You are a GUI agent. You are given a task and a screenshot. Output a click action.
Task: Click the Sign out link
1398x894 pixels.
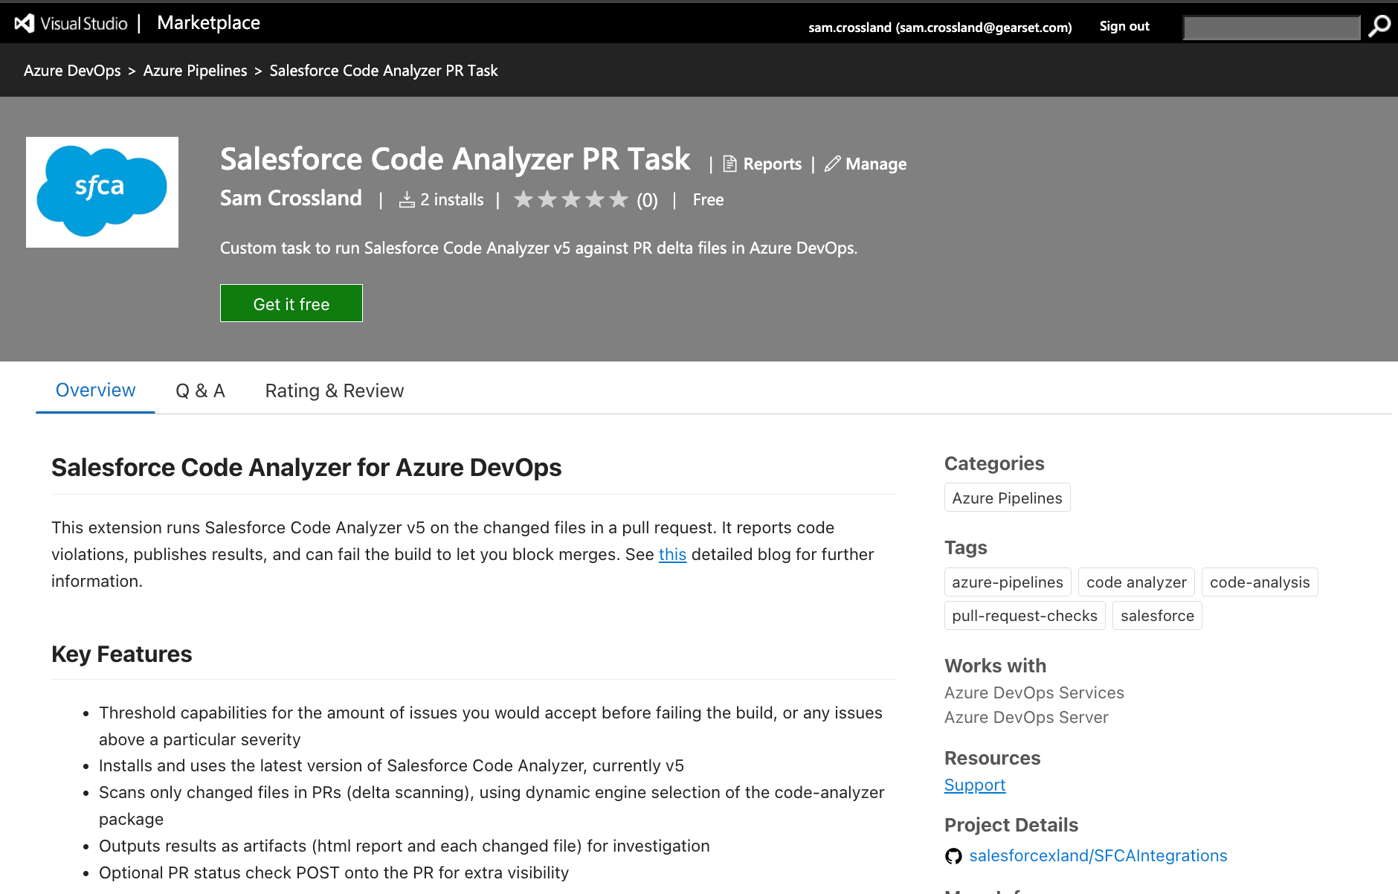coord(1124,26)
